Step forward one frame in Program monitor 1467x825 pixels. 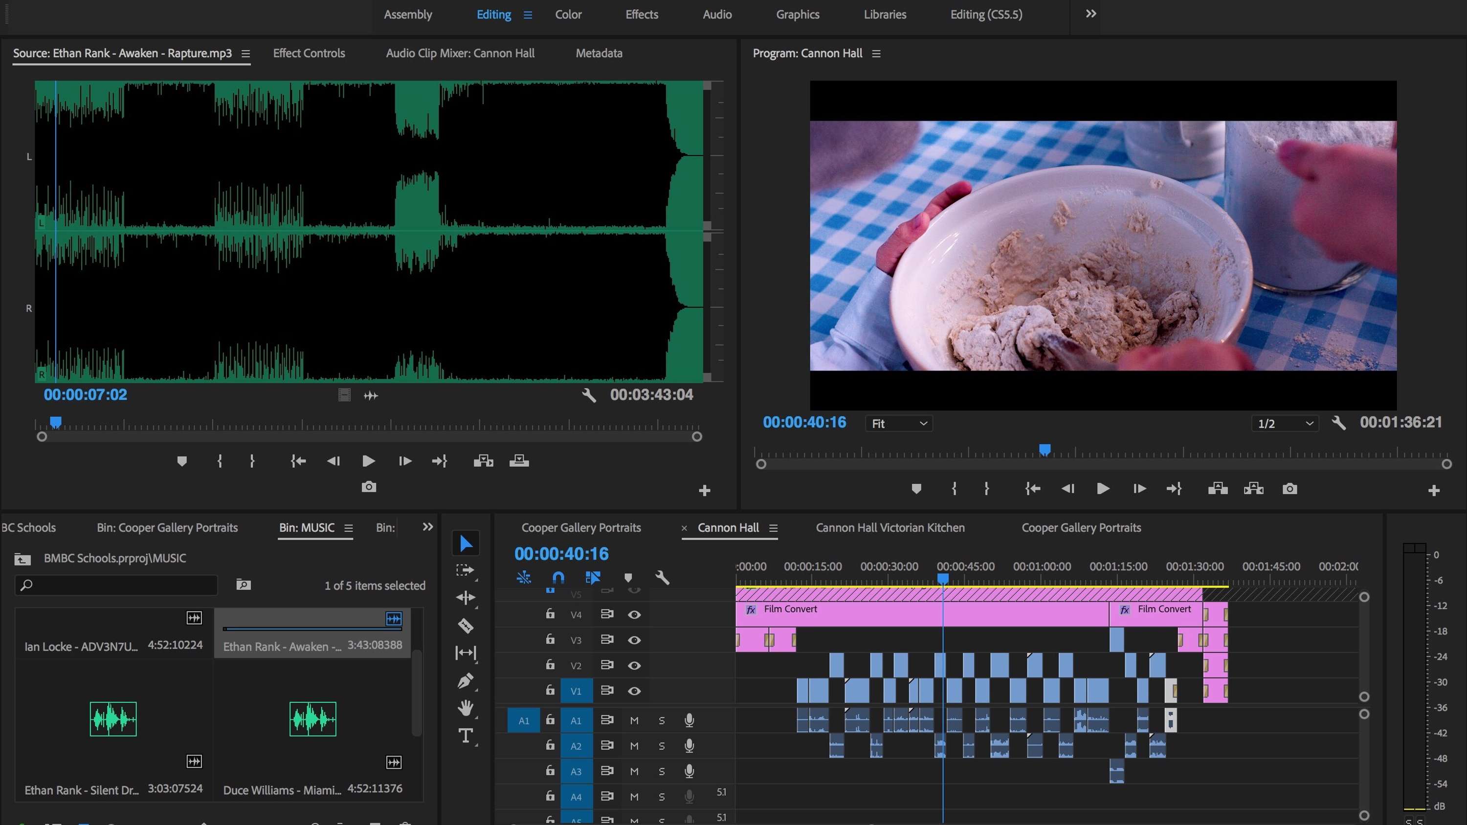click(x=1139, y=489)
